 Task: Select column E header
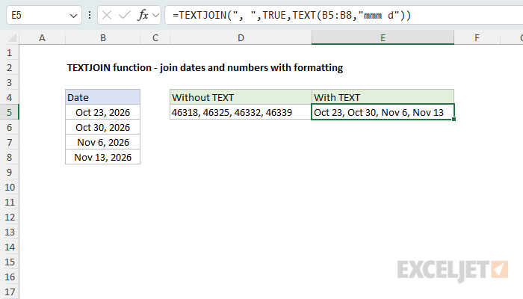coord(383,37)
